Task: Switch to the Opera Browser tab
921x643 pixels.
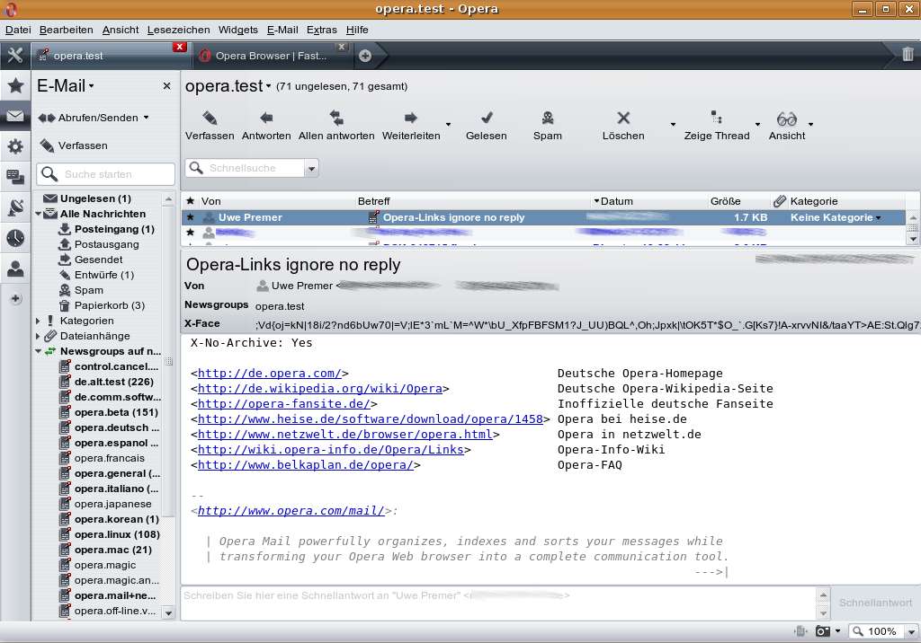Action: pyautogui.click(x=270, y=56)
